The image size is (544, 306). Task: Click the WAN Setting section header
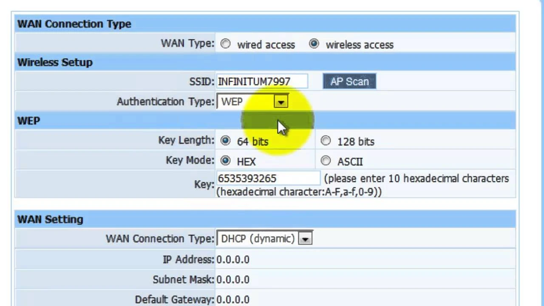[x=49, y=219]
